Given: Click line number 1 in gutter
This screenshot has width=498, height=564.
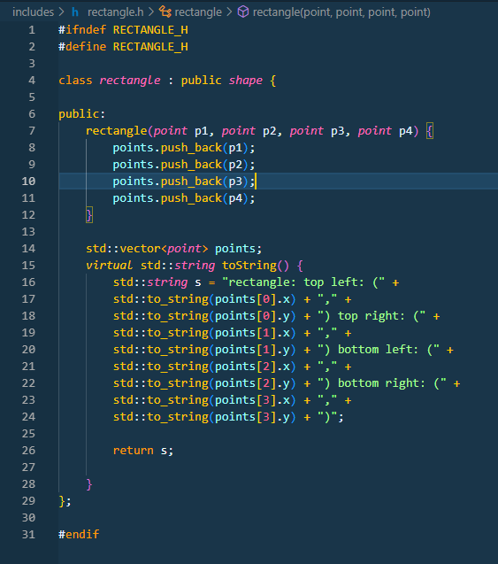Looking at the screenshot, I should coord(32,30).
